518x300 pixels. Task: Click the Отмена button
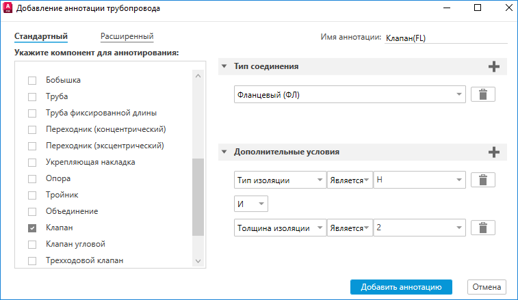coord(487,287)
